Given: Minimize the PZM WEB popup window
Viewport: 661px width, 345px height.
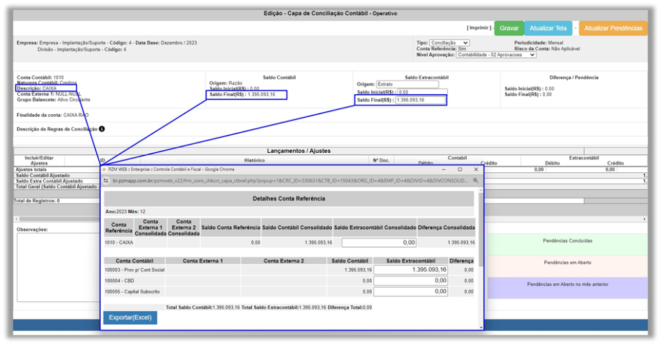Looking at the screenshot, I should 444,169.
